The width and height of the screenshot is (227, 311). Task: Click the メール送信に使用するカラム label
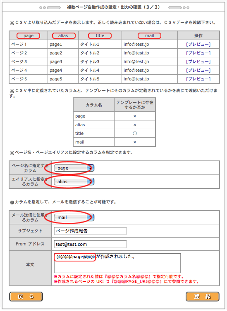tap(30, 217)
